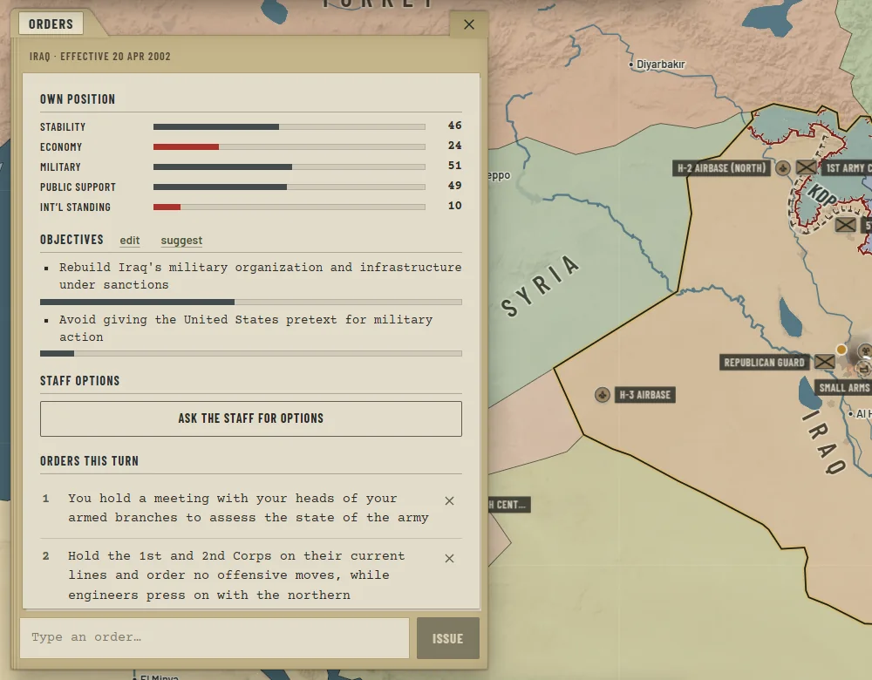Select the Republican Guard unit icon
The image size is (872, 680).
tap(824, 362)
